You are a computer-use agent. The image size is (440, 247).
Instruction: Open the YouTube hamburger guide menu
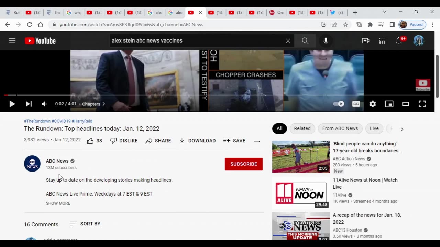pyautogui.click(x=12, y=40)
